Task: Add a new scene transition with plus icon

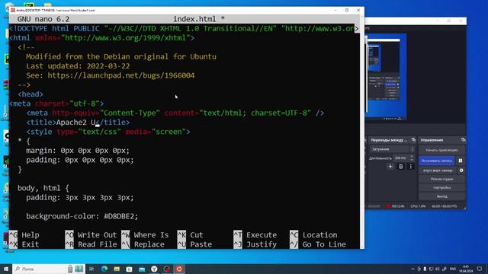Action: pos(390,167)
